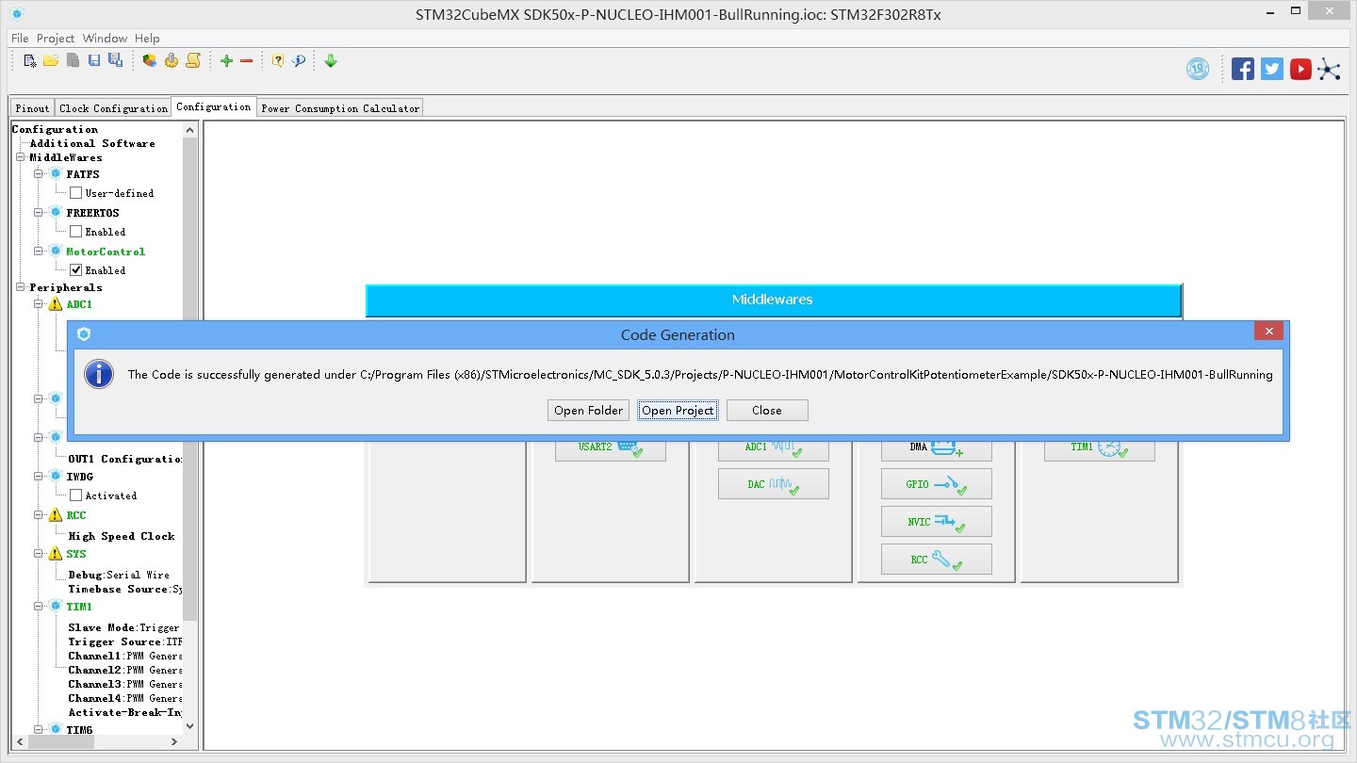Uncheck the MotorControl Enabled checkbox
1357x763 pixels.
click(76, 270)
